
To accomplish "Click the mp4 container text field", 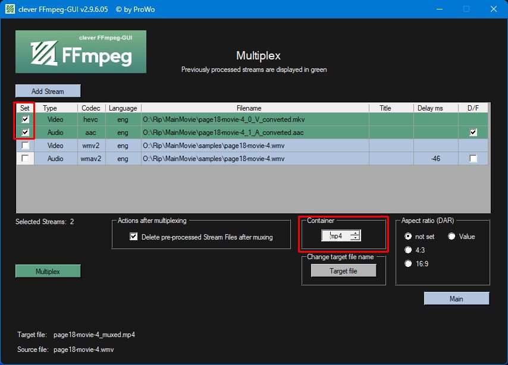I will pos(336,236).
